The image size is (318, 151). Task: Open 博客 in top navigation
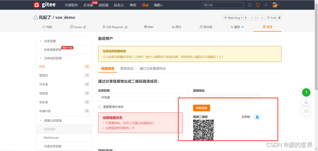pyautogui.click(x=133, y=5)
